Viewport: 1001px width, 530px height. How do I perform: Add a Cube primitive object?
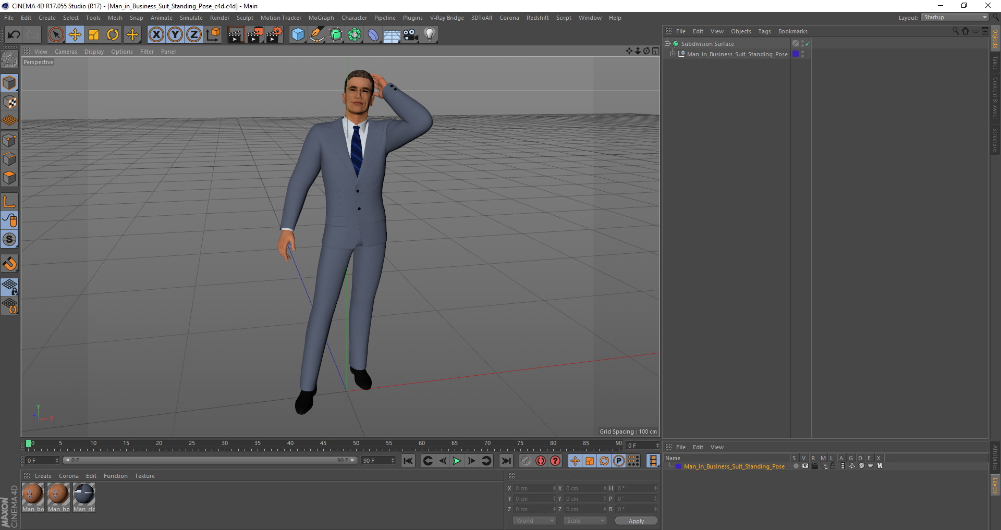(298, 35)
